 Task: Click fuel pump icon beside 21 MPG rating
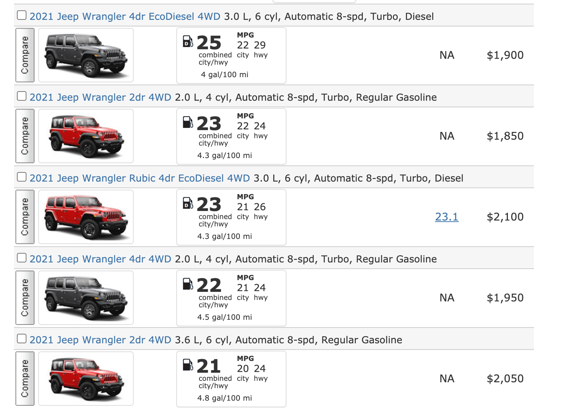pyautogui.click(x=188, y=365)
